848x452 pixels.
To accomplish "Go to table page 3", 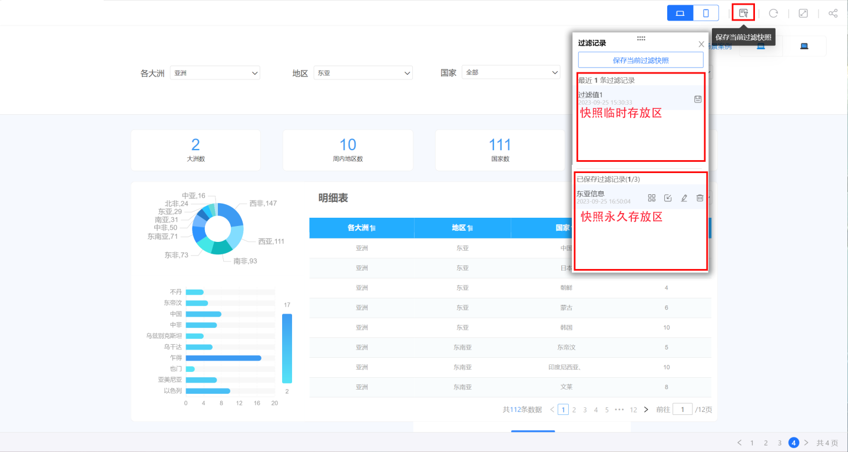I will [x=585, y=410].
